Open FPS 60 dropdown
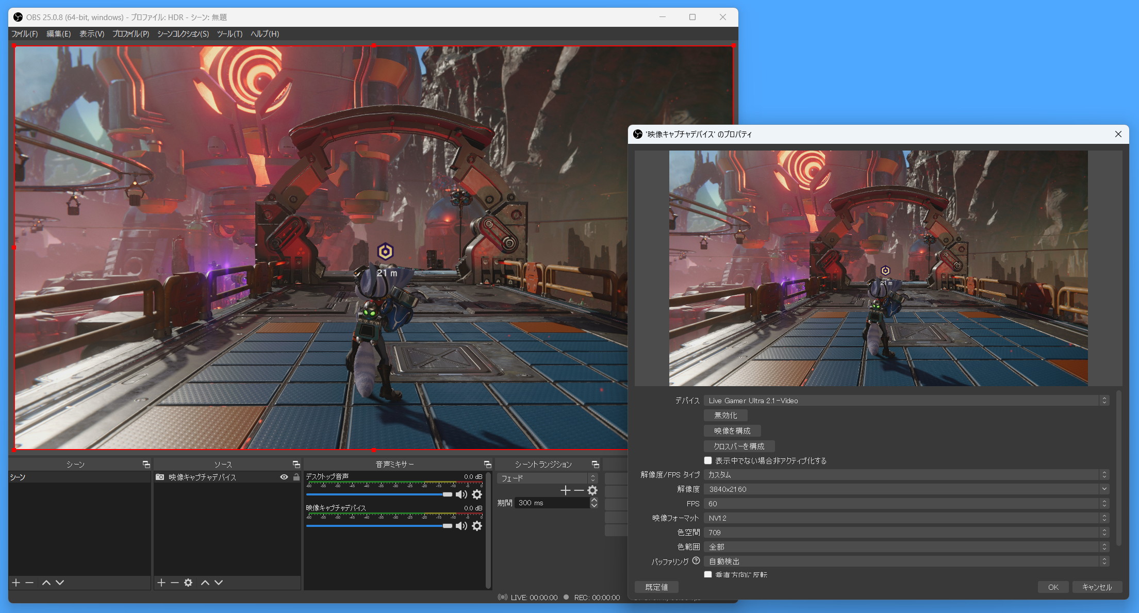 pos(906,503)
